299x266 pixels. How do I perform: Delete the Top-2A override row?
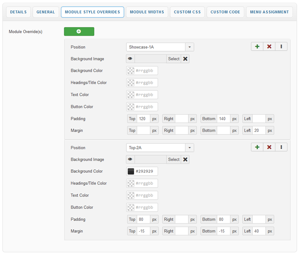[x=269, y=147]
